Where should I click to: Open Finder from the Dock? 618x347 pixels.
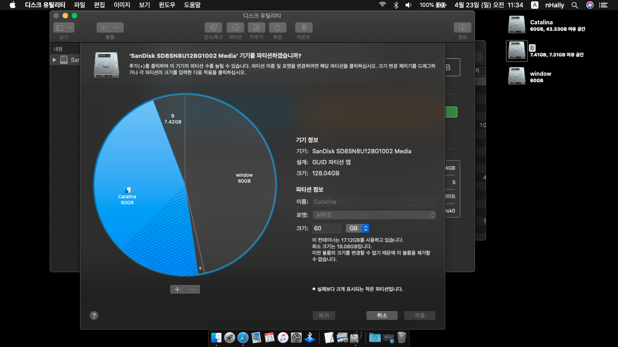tap(216, 337)
